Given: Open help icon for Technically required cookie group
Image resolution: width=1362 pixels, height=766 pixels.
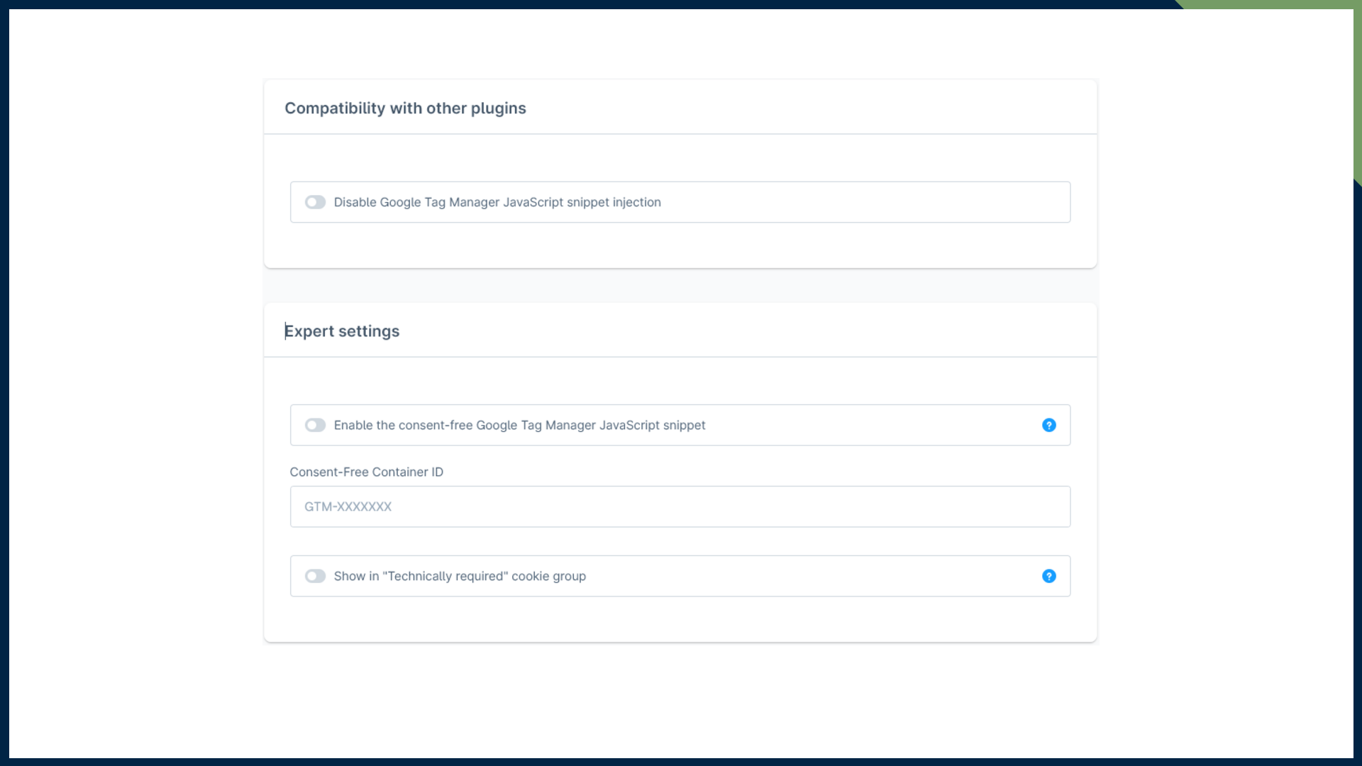Looking at the screenshot, I should 1048,576.
